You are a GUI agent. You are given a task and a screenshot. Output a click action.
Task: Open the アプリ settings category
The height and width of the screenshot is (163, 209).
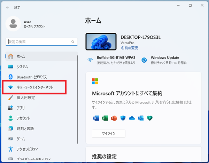coord(41,108)
